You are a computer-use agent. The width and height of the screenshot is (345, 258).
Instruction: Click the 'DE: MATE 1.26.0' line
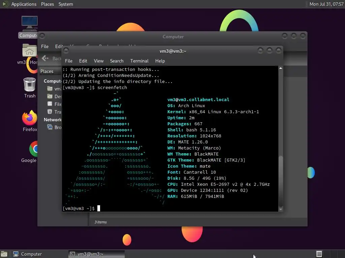187,142
